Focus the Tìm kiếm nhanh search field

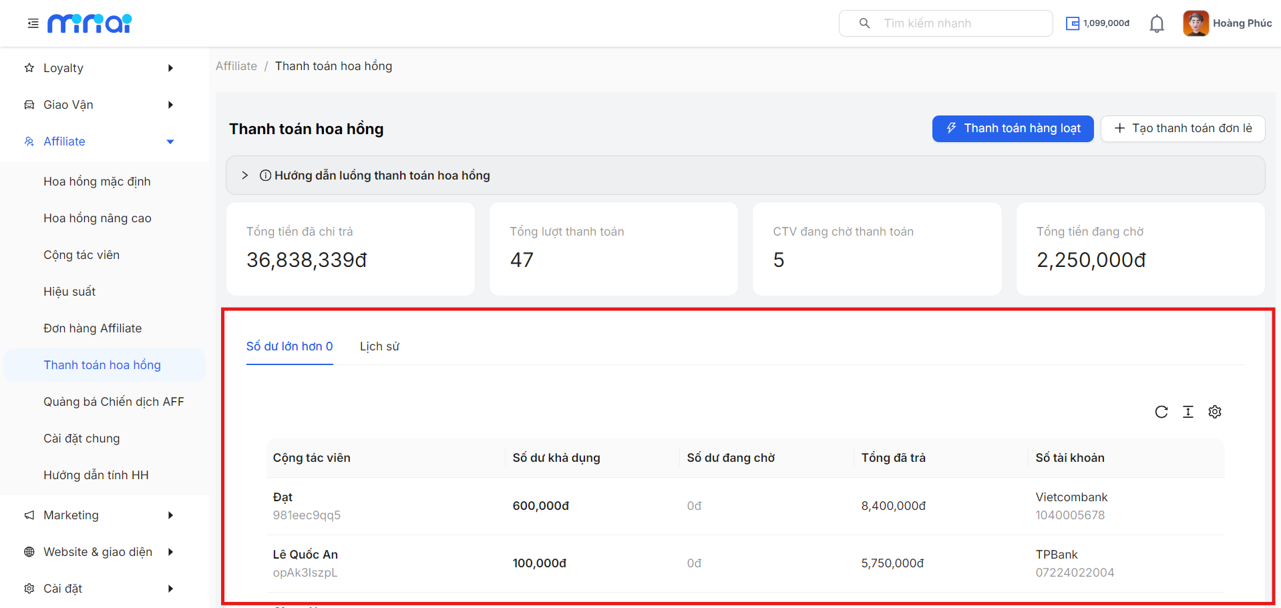click(x=946, y=23)
